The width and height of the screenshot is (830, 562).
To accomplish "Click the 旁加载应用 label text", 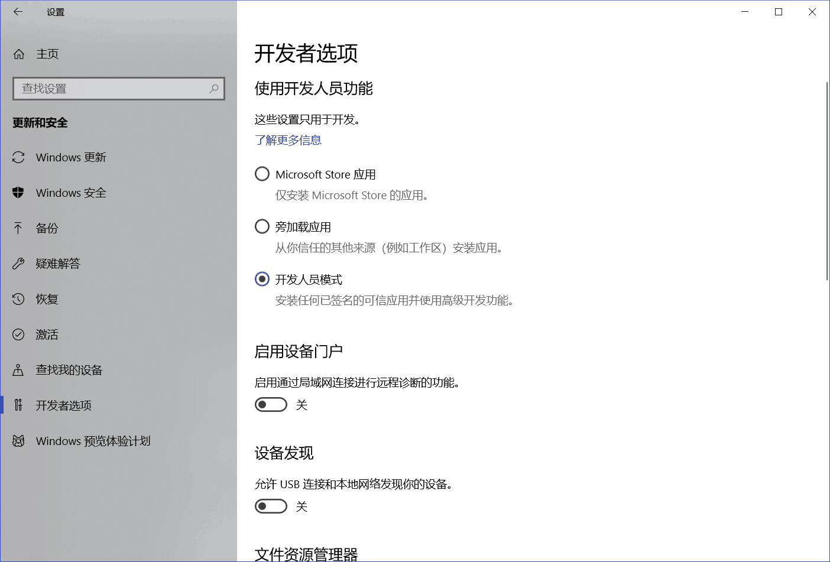I will (303, 227).
